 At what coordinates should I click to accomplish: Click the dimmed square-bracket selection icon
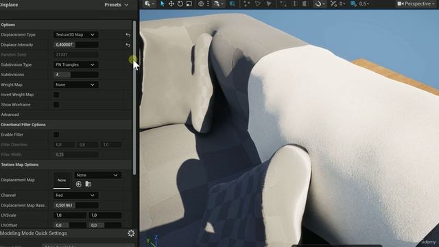(283, 4)
